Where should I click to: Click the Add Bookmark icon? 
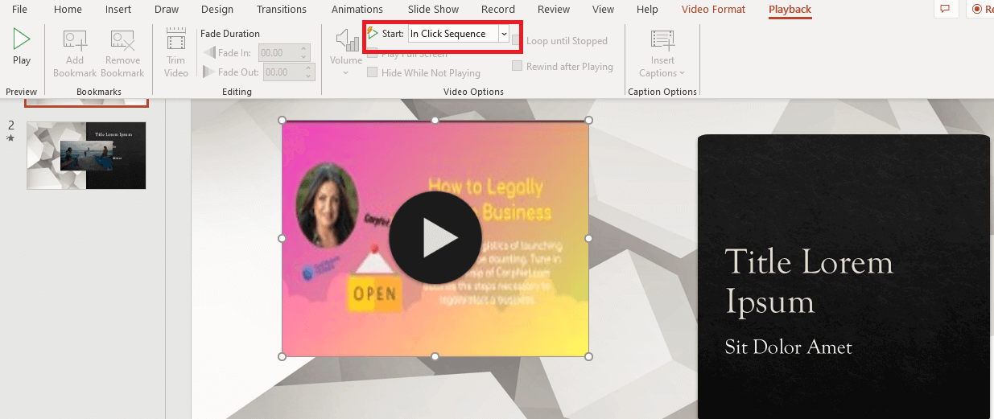(x=75, y=40)
